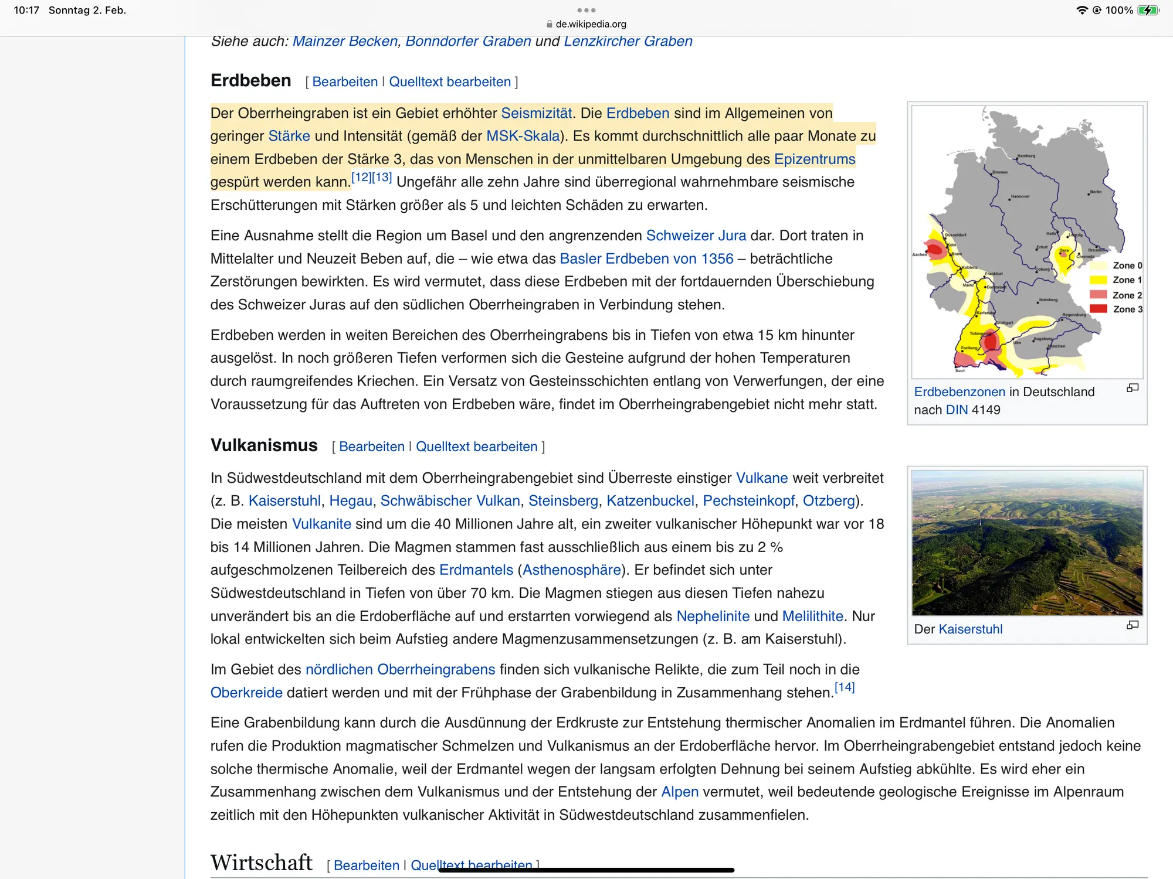
Task: Tap the de.wikipedia.org address field
Action: coord(590,24)
